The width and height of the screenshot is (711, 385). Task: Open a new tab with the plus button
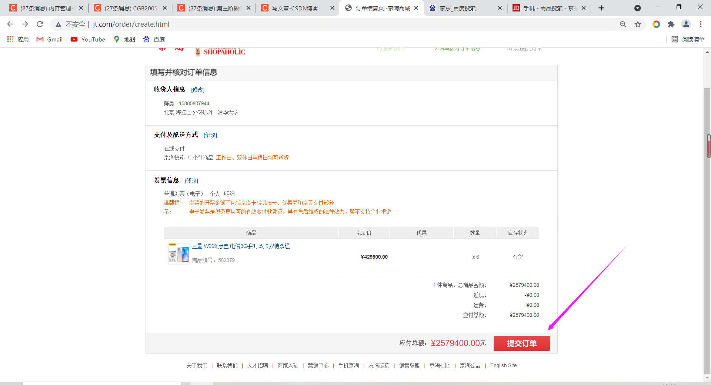click(601, 8)
